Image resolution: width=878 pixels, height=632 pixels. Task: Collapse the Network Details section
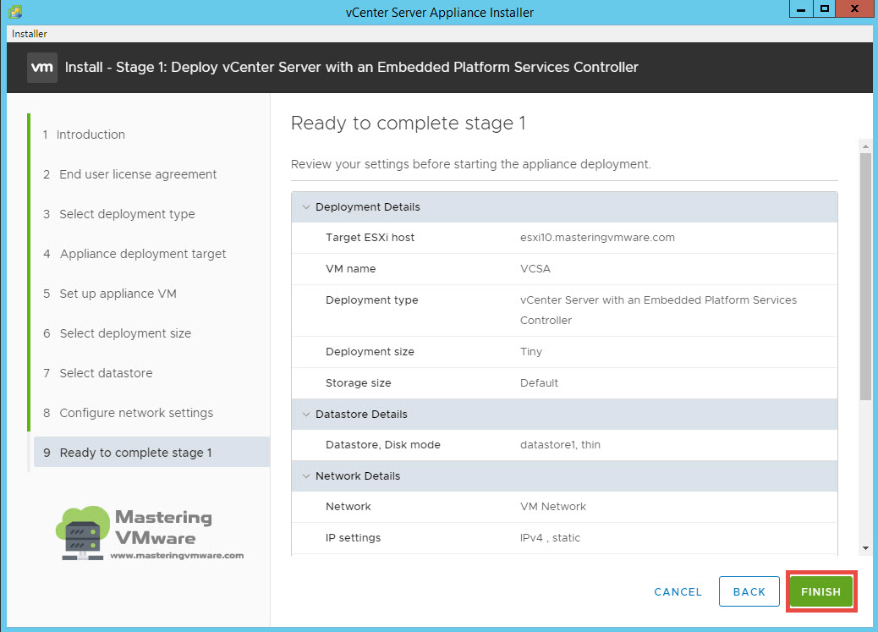[306, 475]
